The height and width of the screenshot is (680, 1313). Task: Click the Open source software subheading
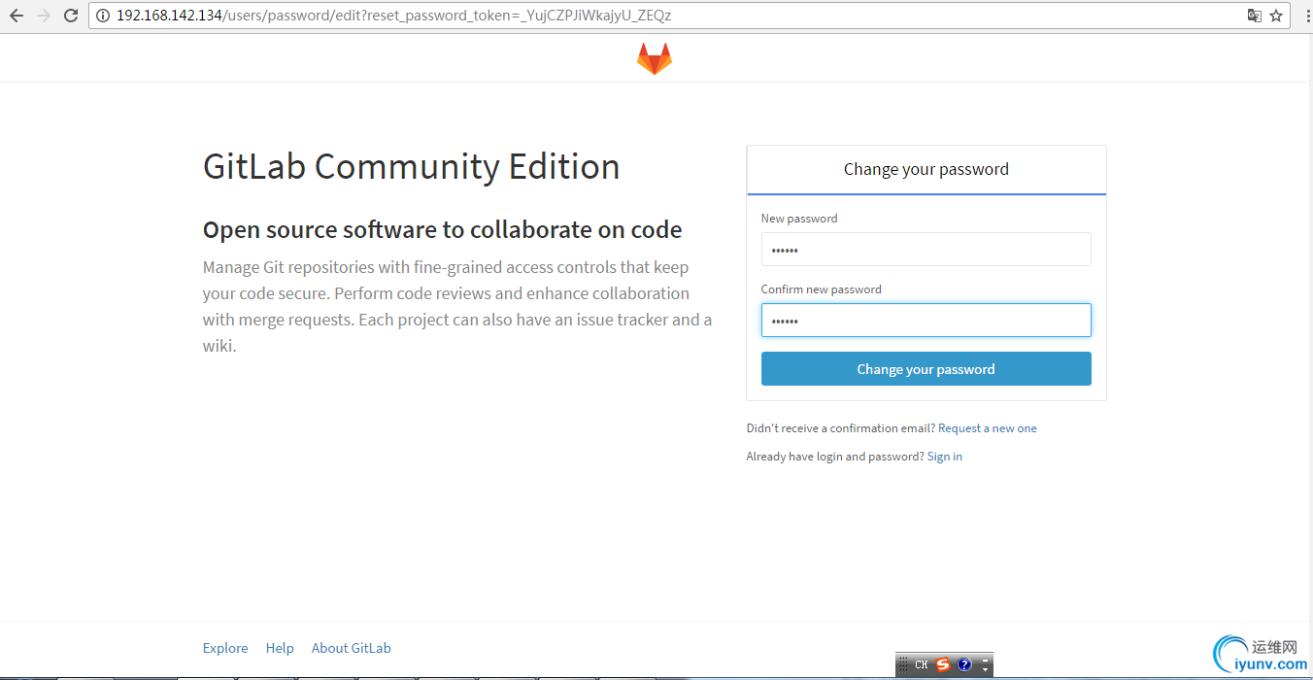point(443,229)
